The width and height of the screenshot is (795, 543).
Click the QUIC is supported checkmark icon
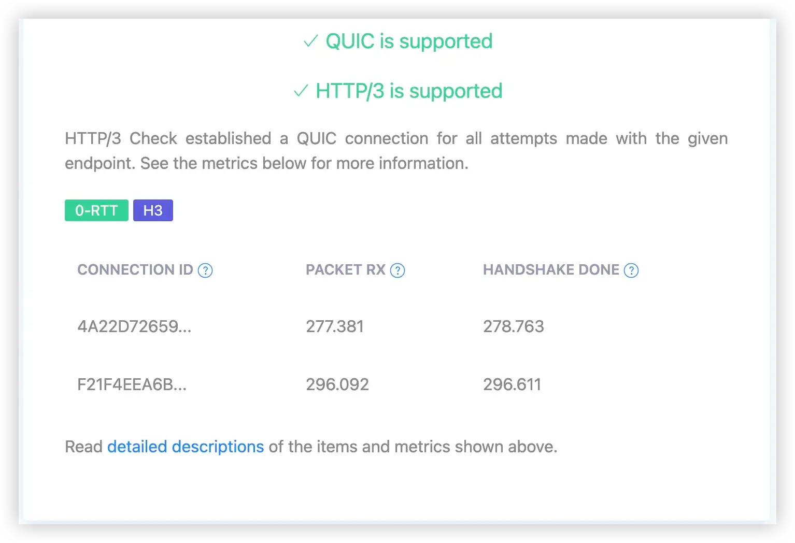click(x=310, y=41)
